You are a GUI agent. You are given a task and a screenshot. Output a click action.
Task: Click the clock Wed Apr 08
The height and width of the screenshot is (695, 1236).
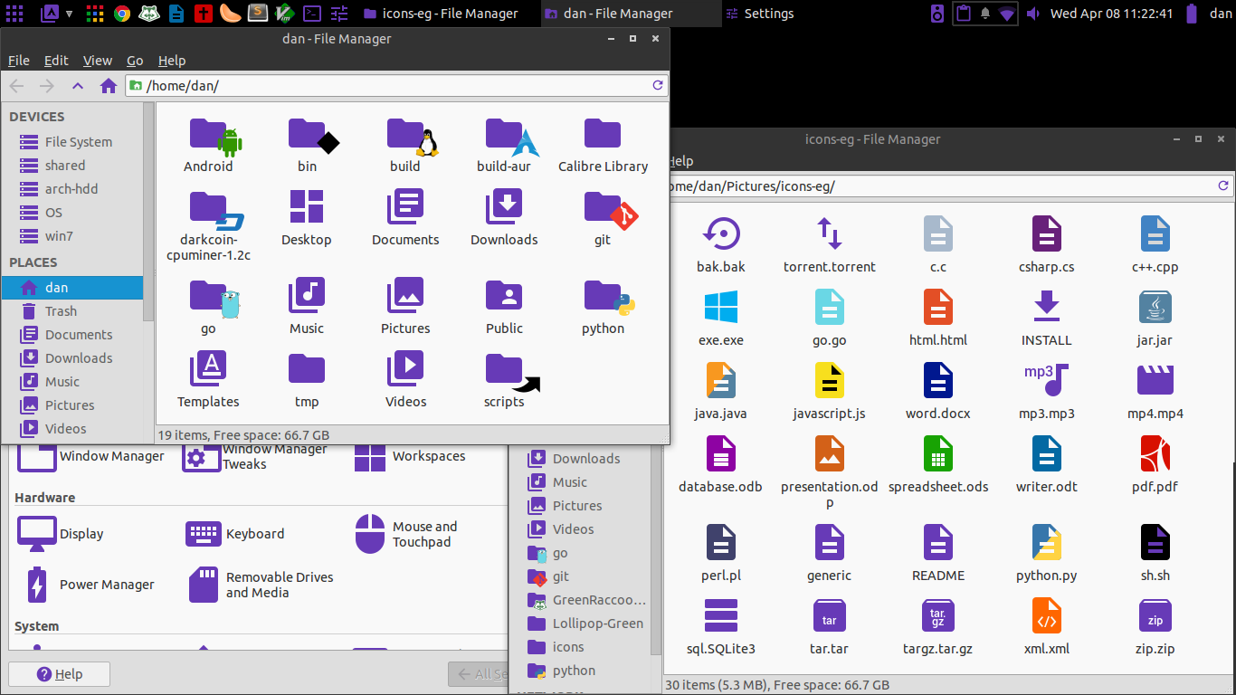click(1111, 14)
